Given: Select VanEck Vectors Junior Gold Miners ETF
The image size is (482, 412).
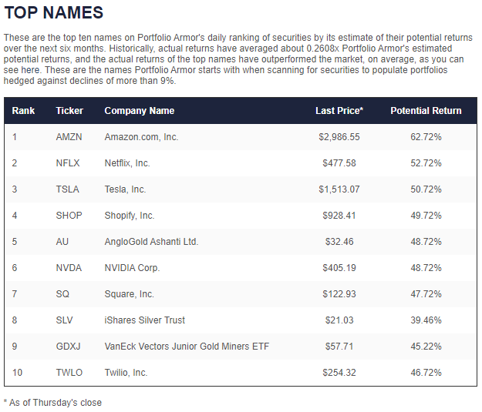Looking at the screenshot, I should point(187,347).
